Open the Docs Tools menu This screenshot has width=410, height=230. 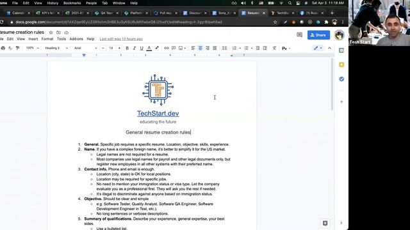point(61,39)
